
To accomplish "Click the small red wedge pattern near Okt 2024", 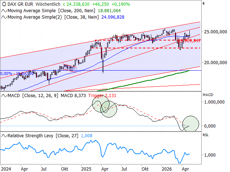I will point(70,68).
